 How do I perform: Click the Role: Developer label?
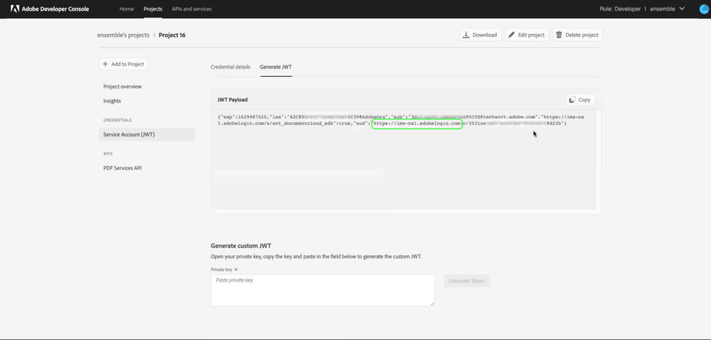620,9
